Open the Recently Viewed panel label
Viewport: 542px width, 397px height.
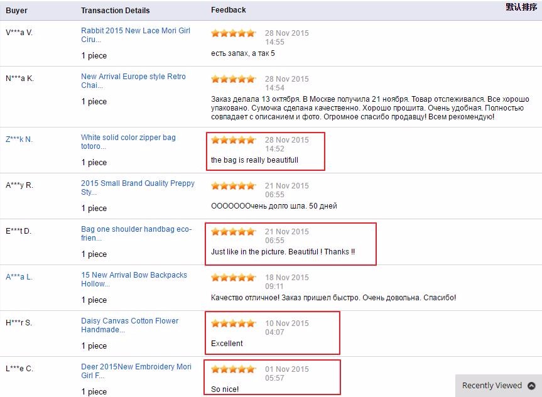click(x=492, y=386)
